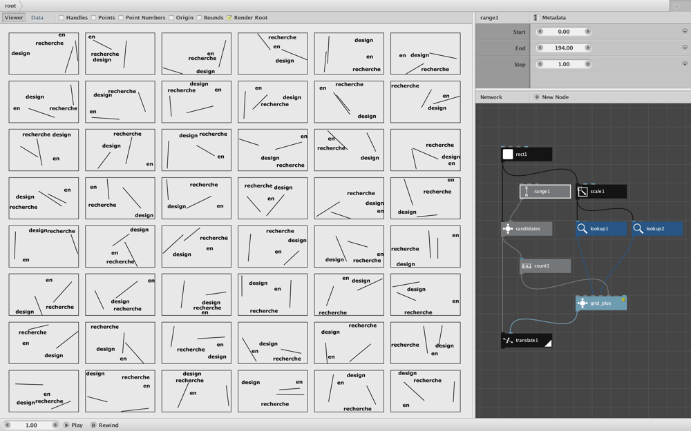Increase the End value with right arrow
Screen dimensions: 691x431
(587, 48)
